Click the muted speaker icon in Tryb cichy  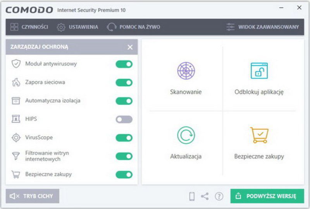pos(14,196)
